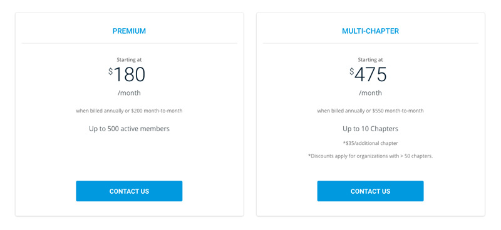Click the $475 price figure
Screen dimensions: 501x230
[368, 74]
